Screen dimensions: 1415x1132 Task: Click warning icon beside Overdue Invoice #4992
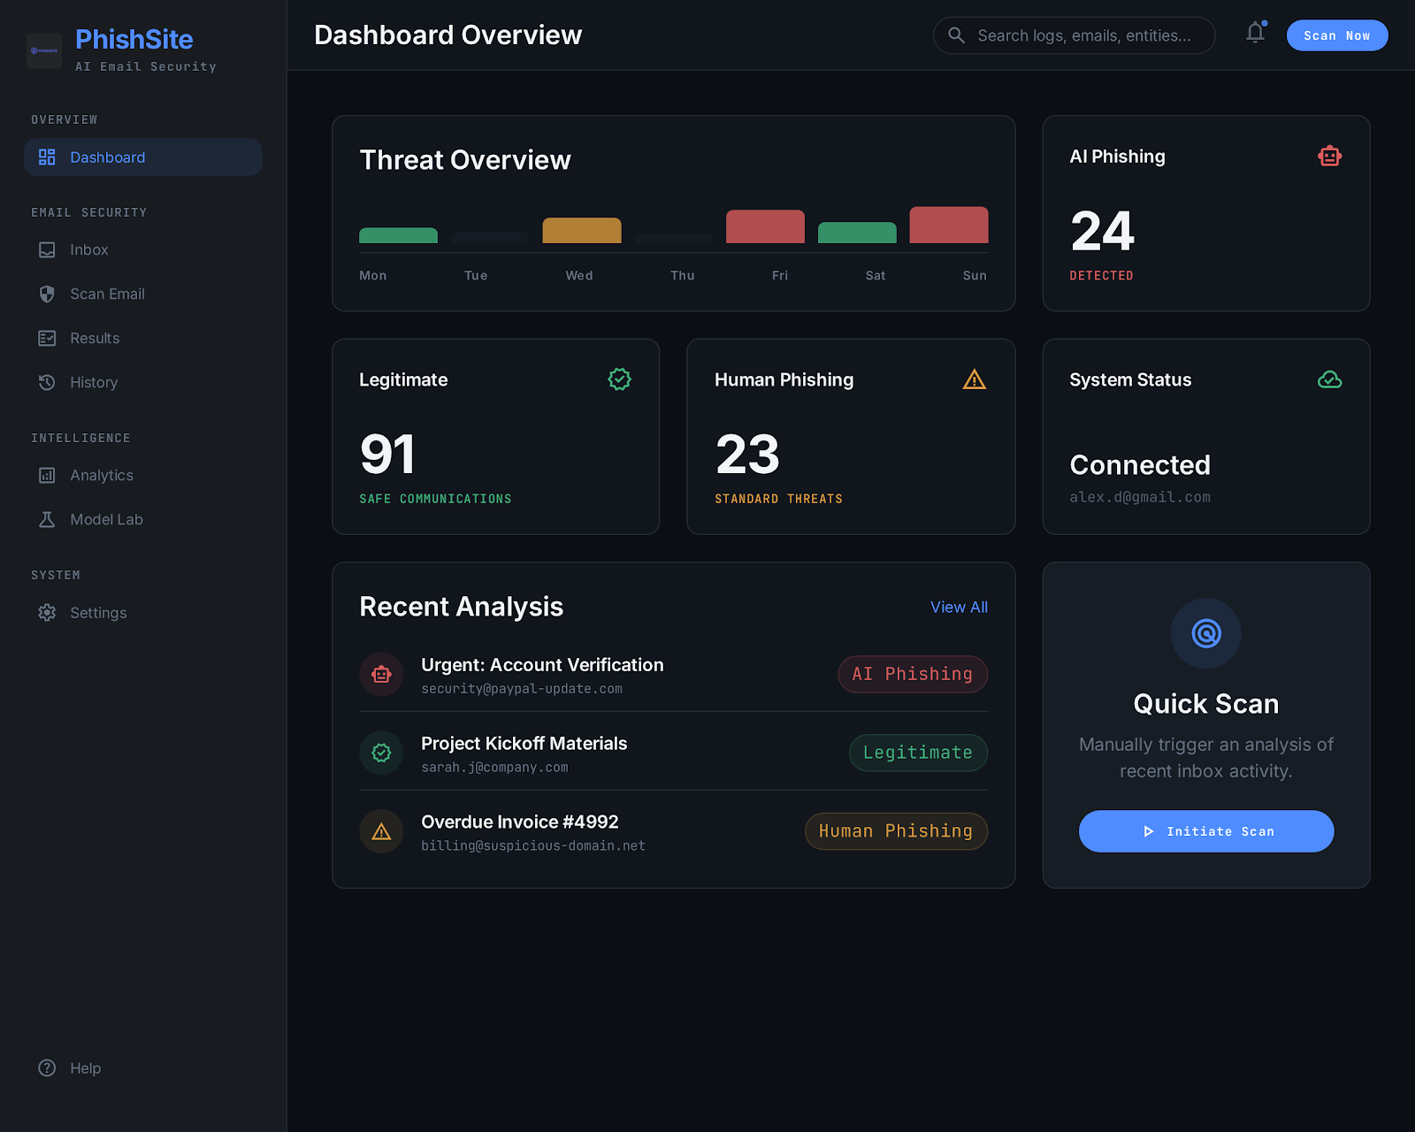pyautogui.click(x=381, y=831)
